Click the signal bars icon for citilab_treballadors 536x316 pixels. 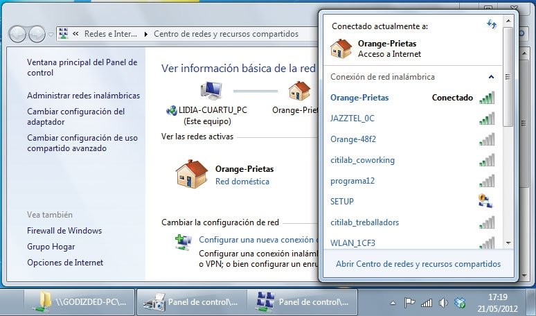tap(487, 222)
